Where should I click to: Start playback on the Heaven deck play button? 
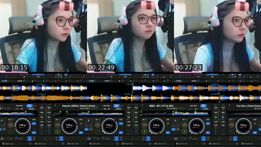(x=58, y=131)
